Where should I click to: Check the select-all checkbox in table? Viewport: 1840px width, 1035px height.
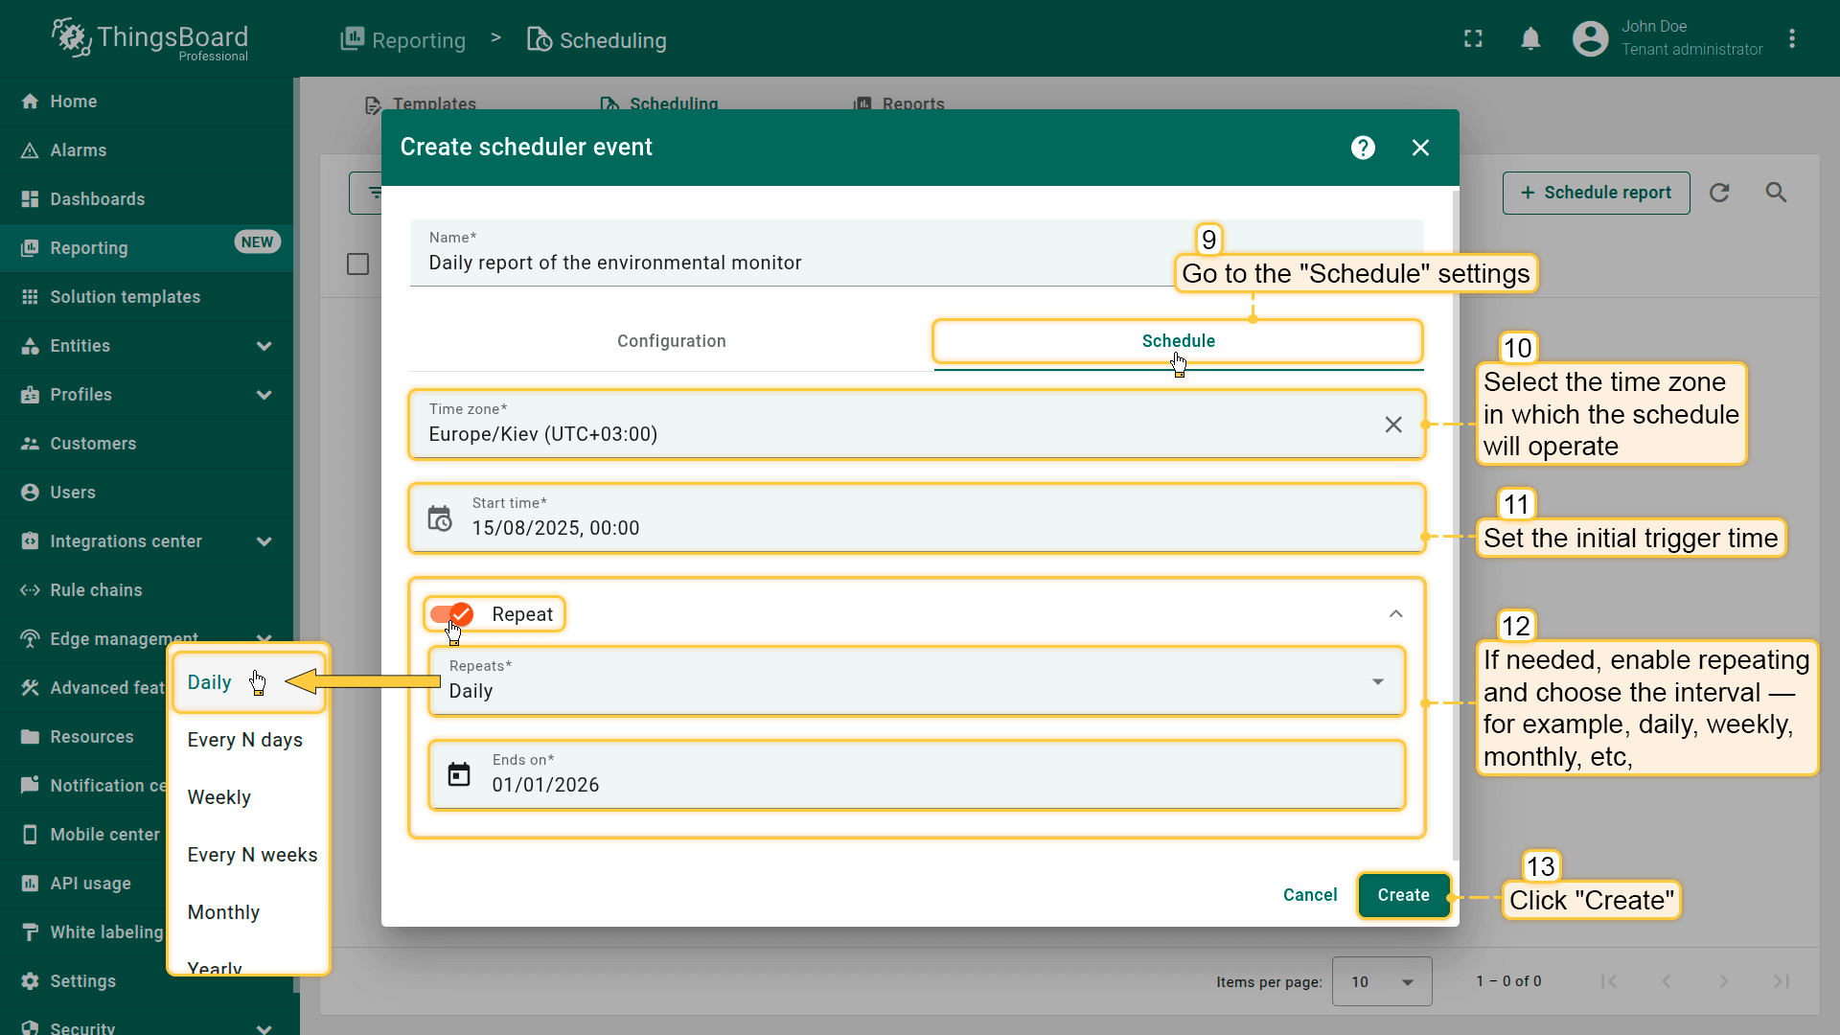click(357, 264)
